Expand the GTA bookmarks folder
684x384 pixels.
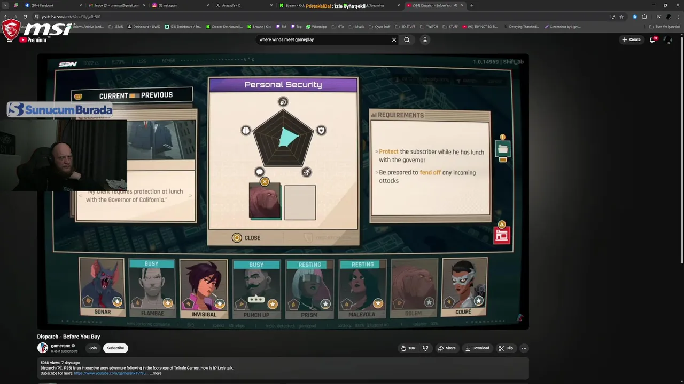[338, 27]
